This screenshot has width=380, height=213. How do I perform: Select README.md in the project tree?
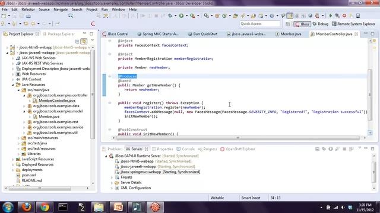pyautogui.click(x=31, y=180)
